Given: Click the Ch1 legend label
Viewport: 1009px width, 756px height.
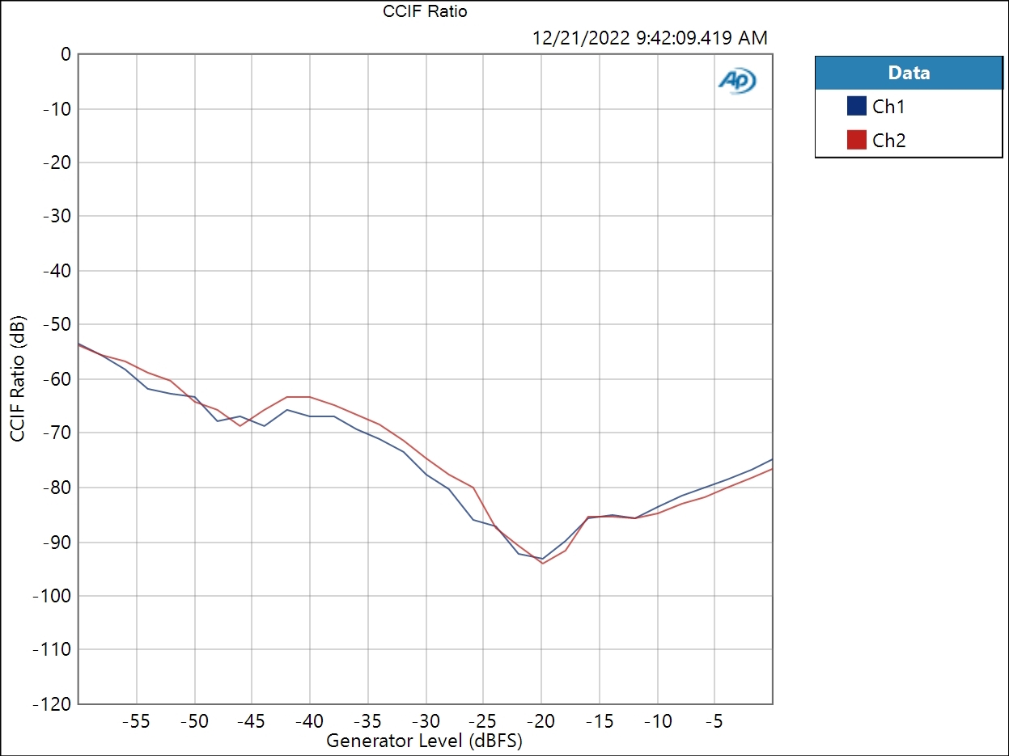Looking at the screenshot, I should coord(888,106).
